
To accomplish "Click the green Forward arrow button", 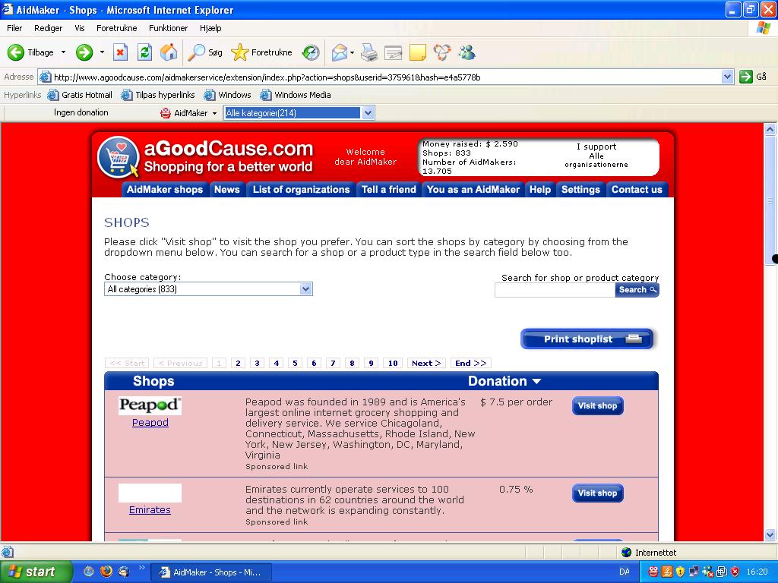I will (84, 52).
